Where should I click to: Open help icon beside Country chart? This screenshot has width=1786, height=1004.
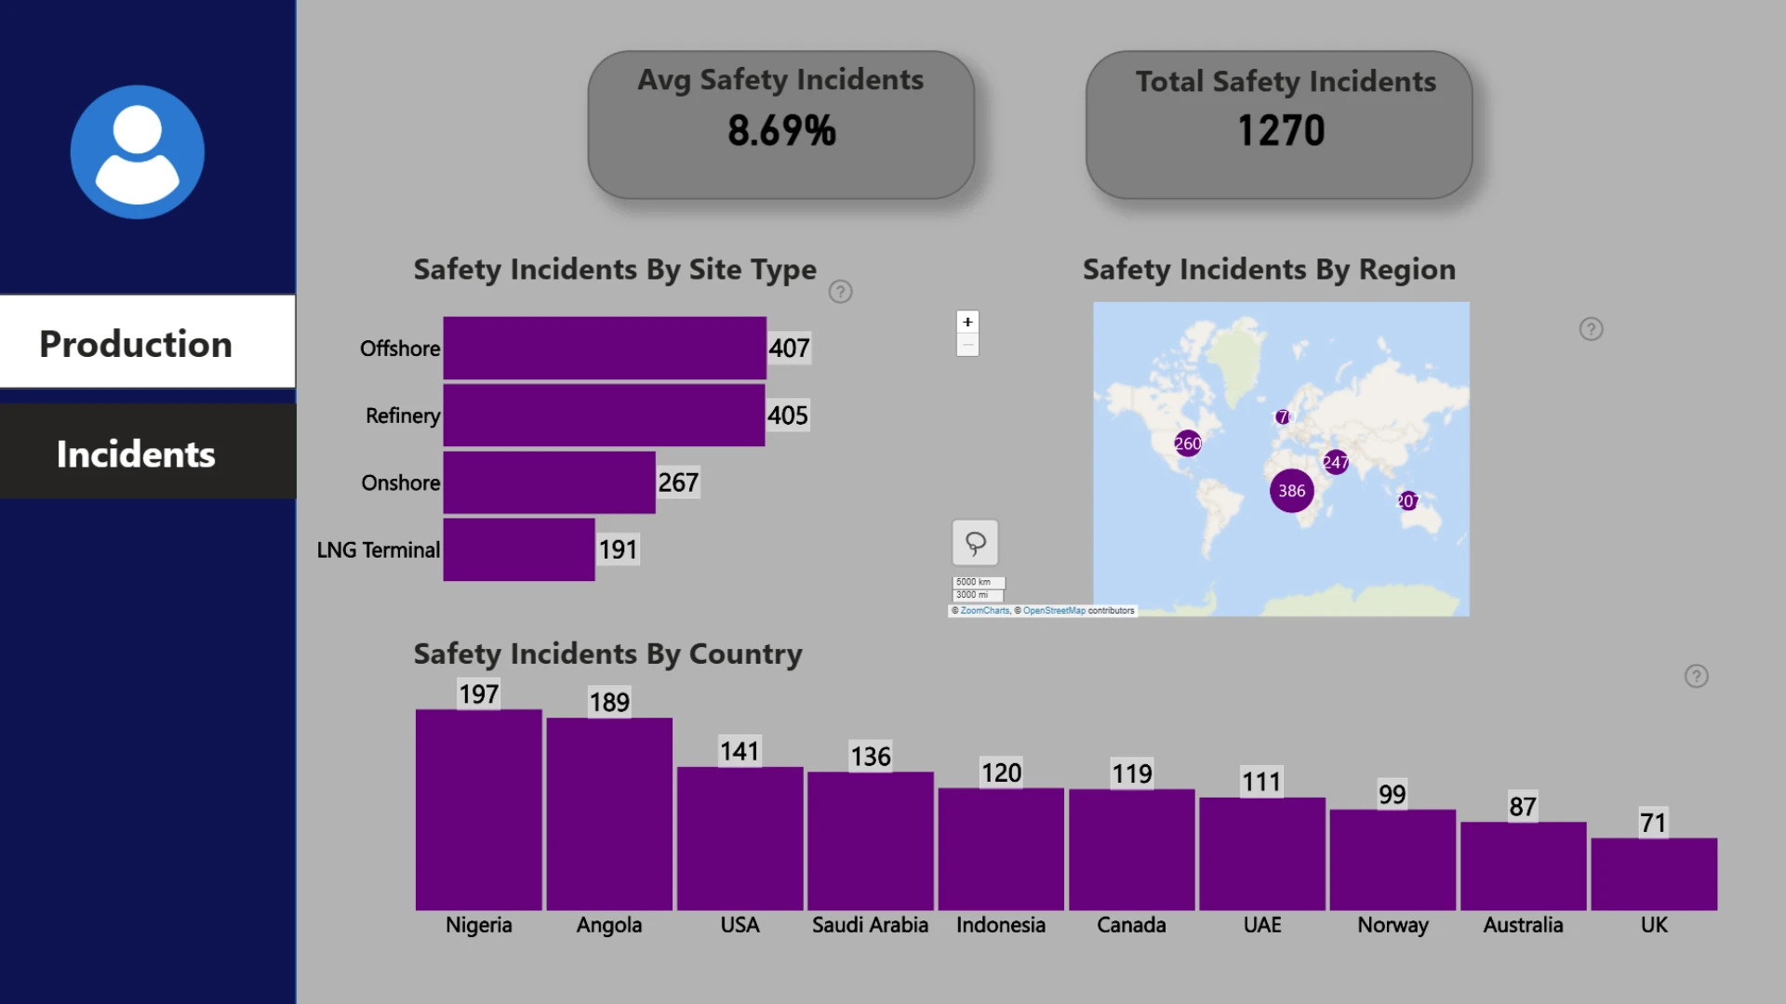tap(1696, 676)
